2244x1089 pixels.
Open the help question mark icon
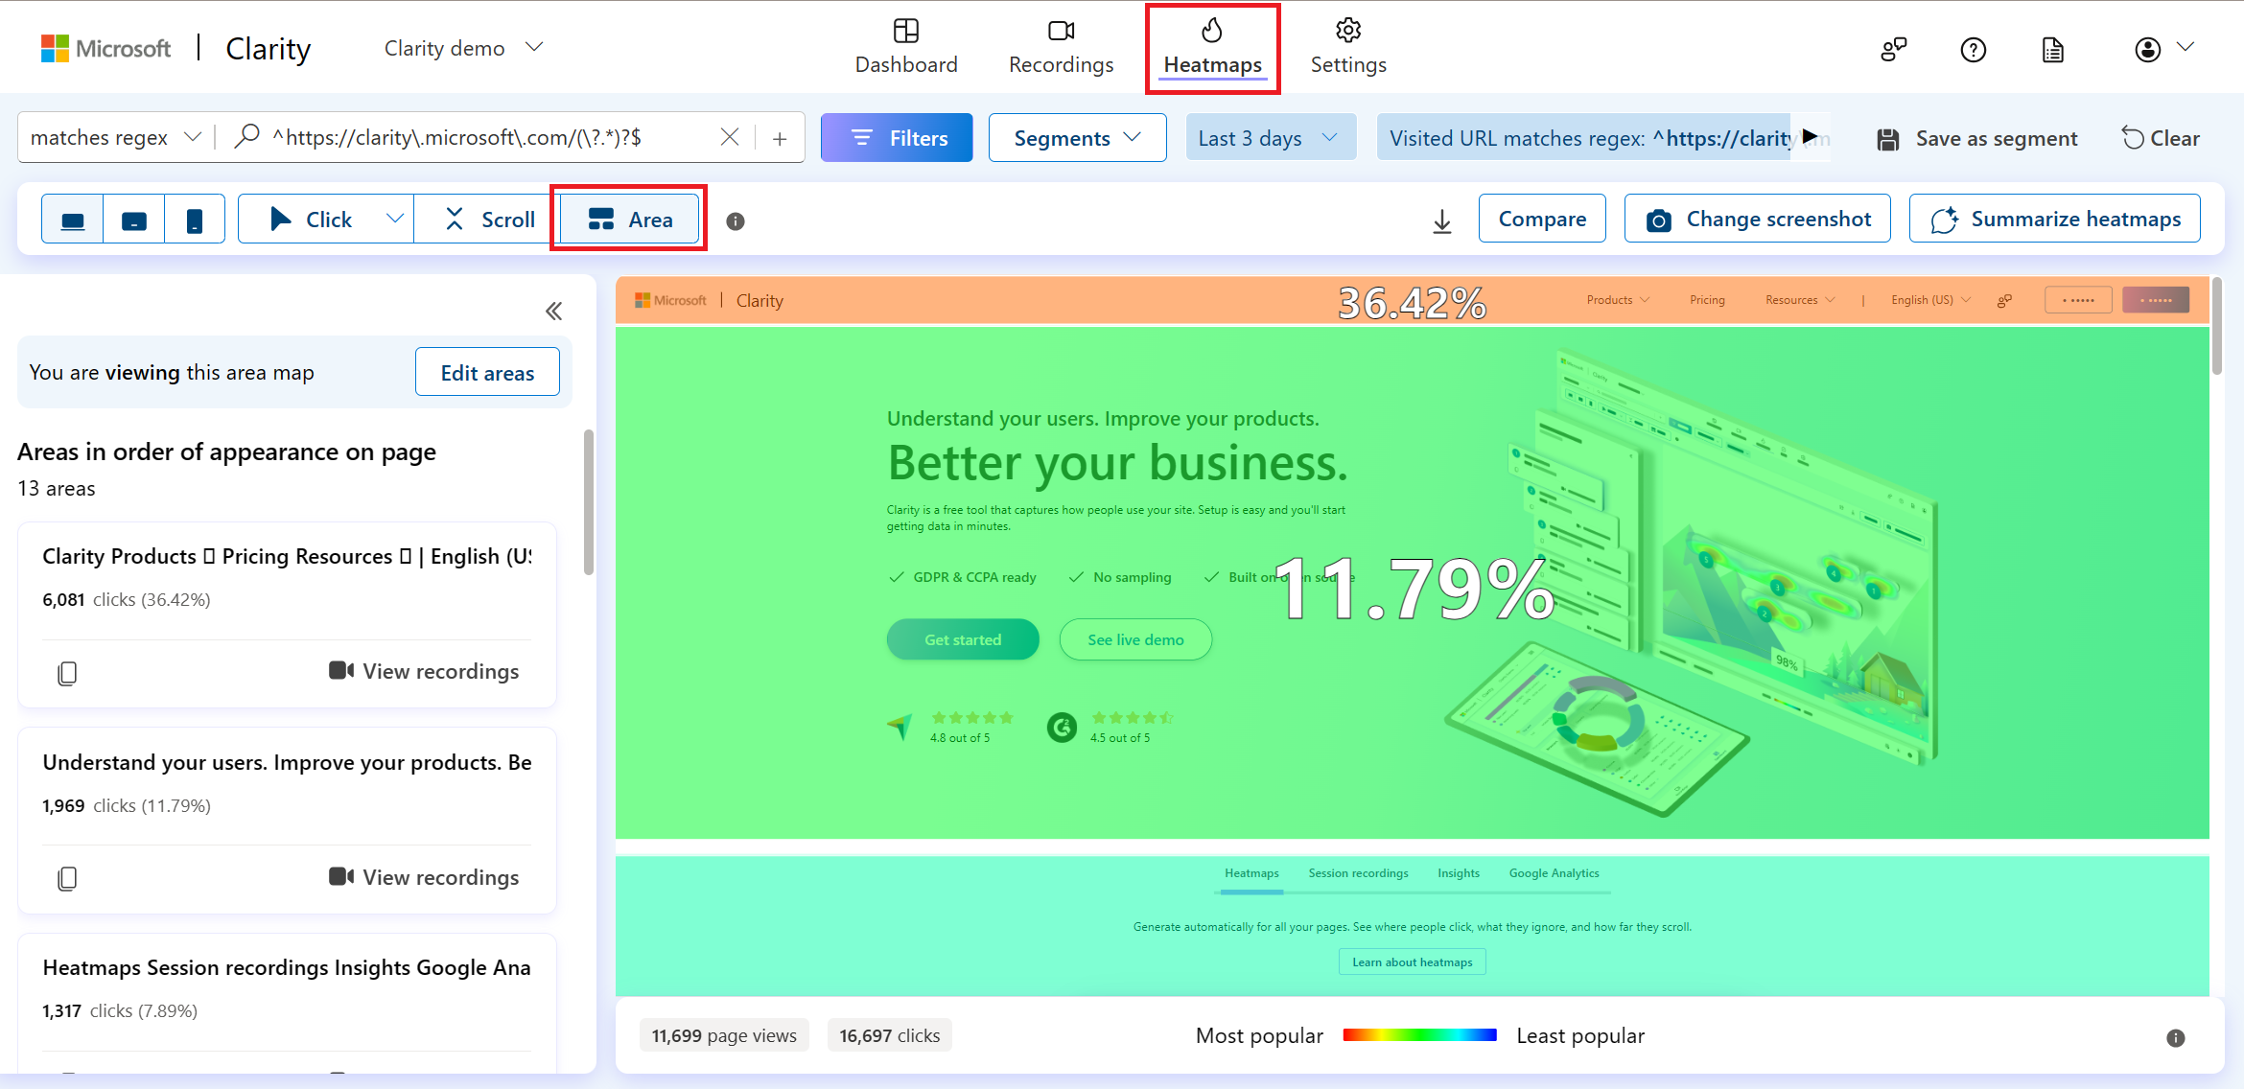tap(1974, 50)
